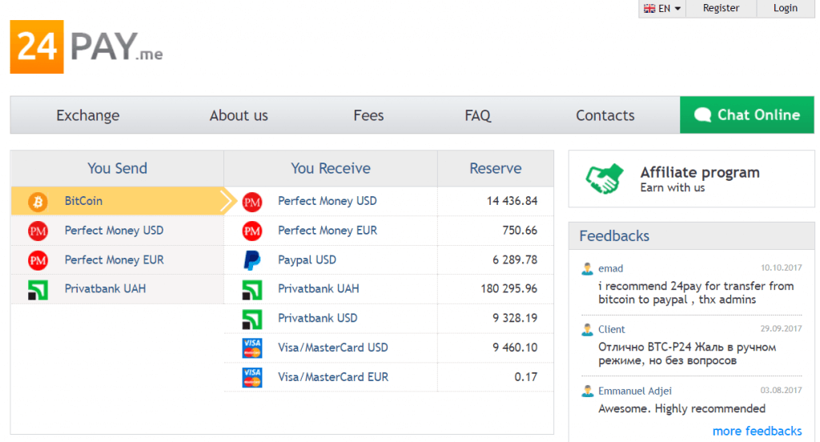
Task: Click the You Receive column header
Action: click(x=331, y=168)
